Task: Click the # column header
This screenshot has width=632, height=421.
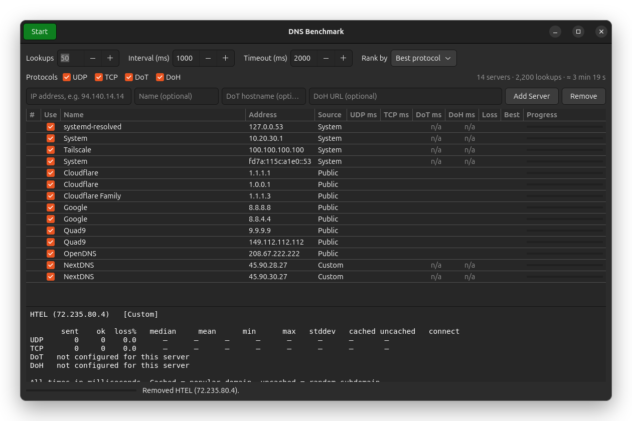Action: point(33,115)
